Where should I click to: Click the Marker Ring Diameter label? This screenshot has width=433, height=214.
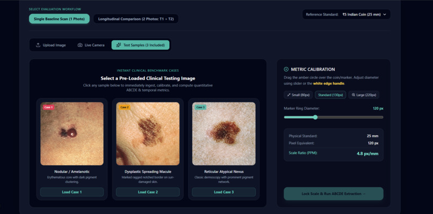tap(301, 108)
